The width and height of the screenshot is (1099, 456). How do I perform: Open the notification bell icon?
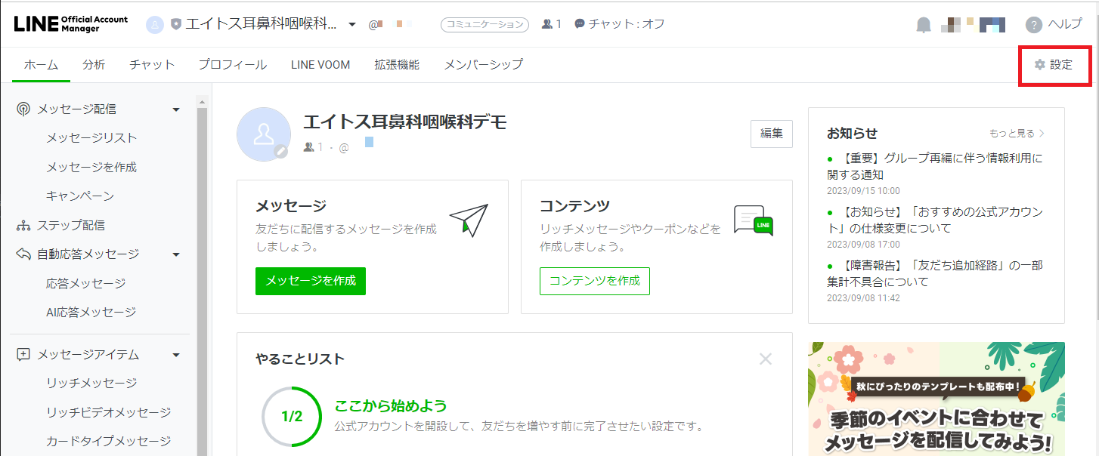pos(922,23)
